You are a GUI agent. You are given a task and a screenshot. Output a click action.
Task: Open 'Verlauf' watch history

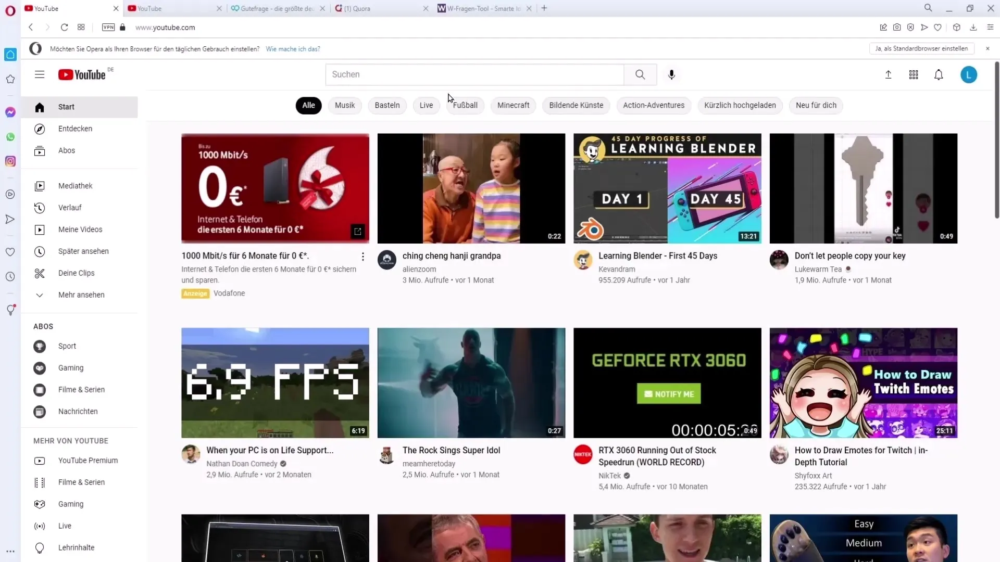pos(79,208)
